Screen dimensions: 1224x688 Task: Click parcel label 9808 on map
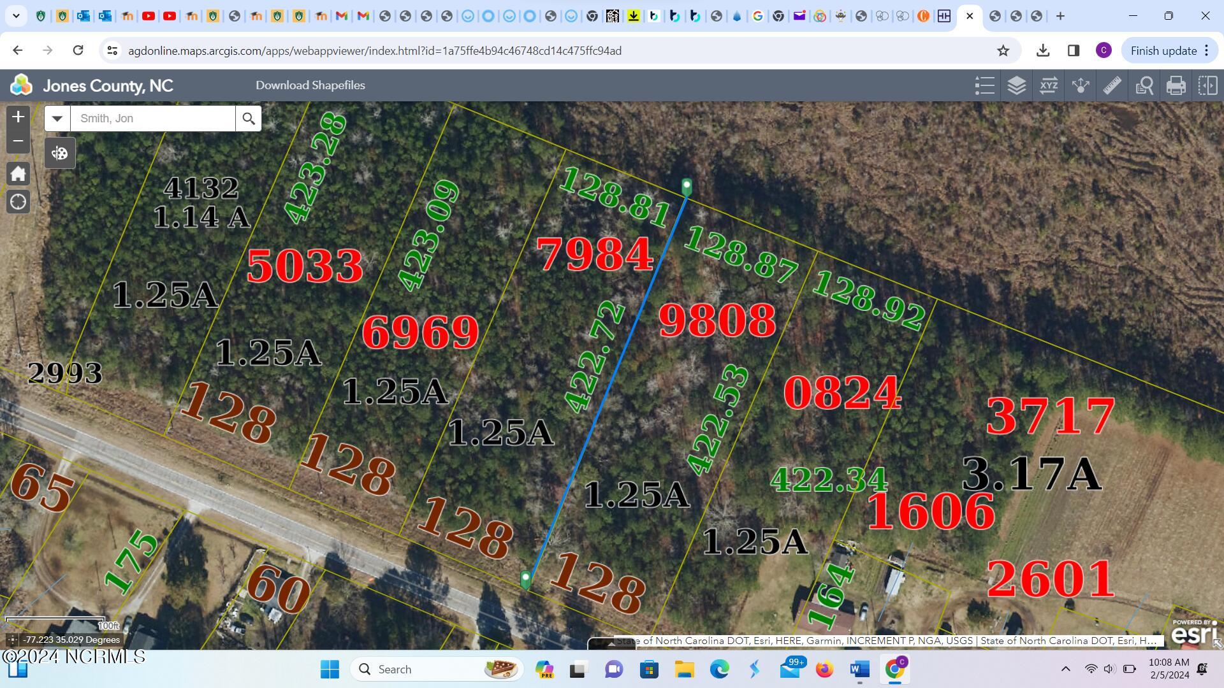(x=717, y=320)
